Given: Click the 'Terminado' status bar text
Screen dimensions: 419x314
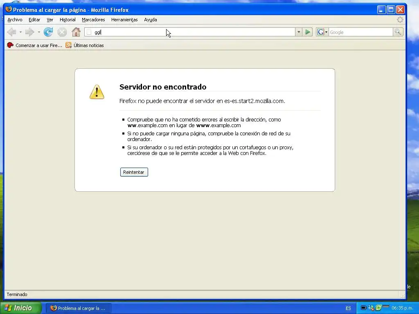Looking at the screenshot, I should coord(17,294).
